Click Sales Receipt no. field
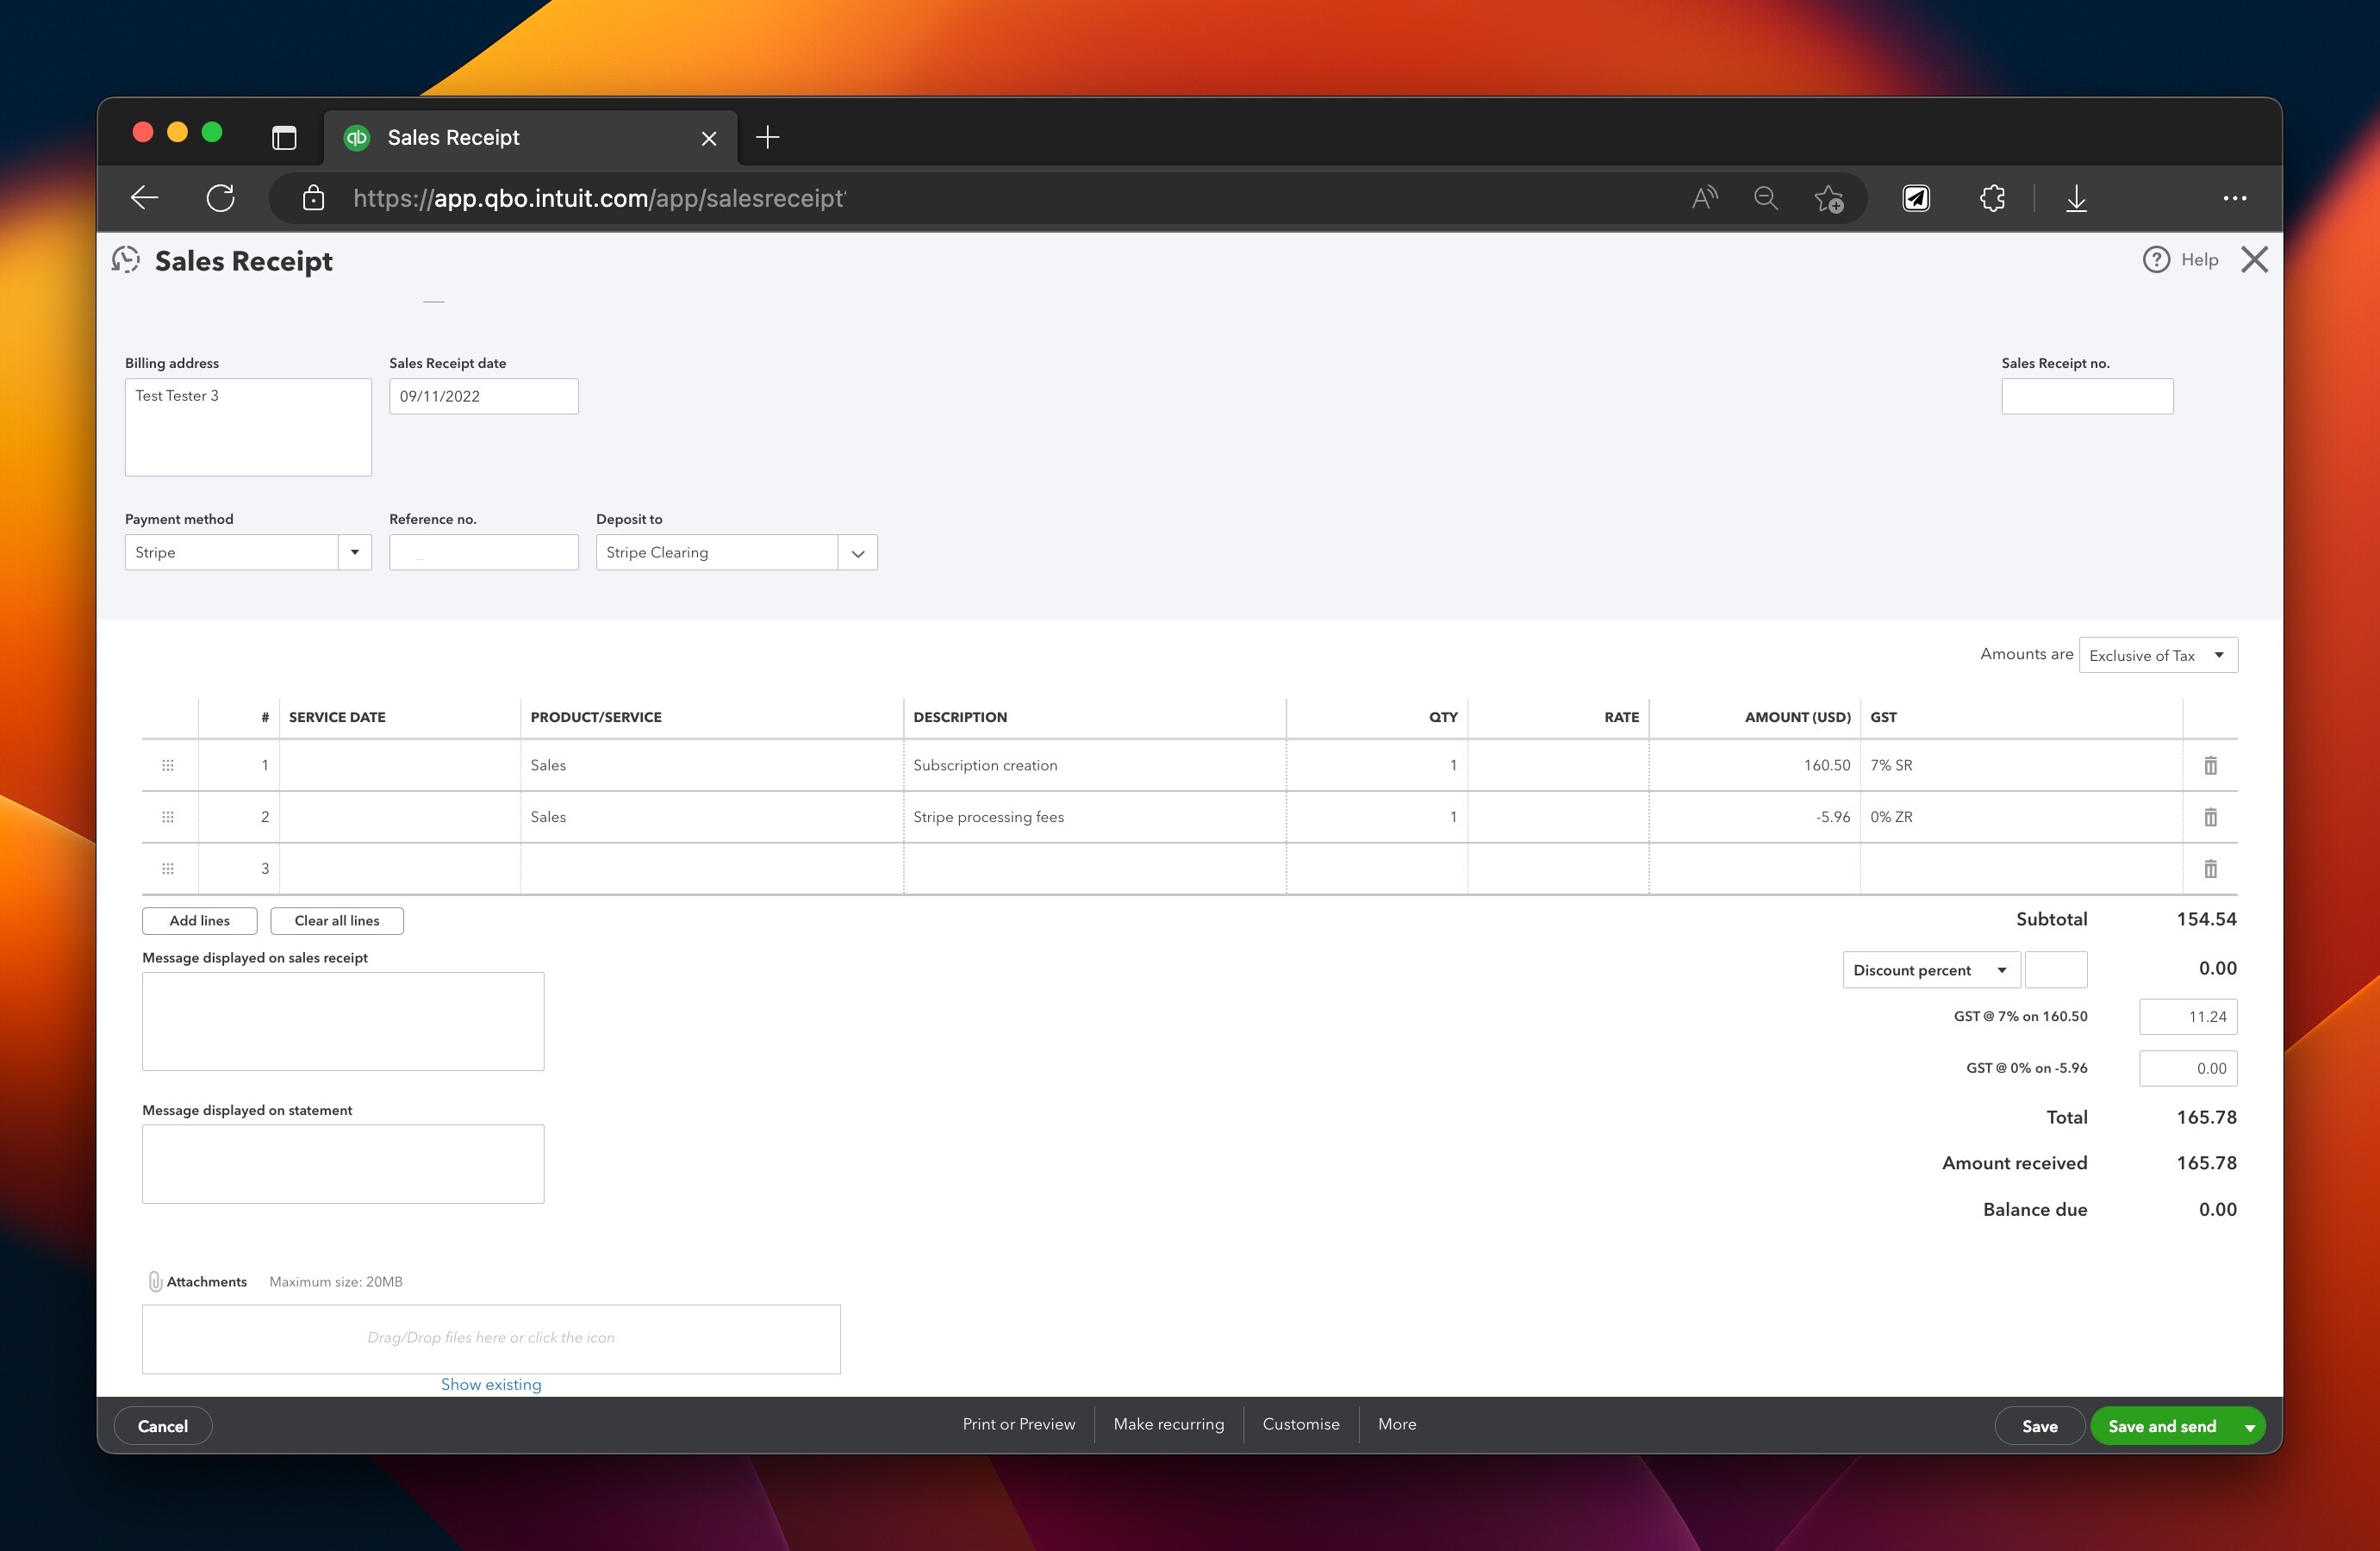 [2087, 396]
